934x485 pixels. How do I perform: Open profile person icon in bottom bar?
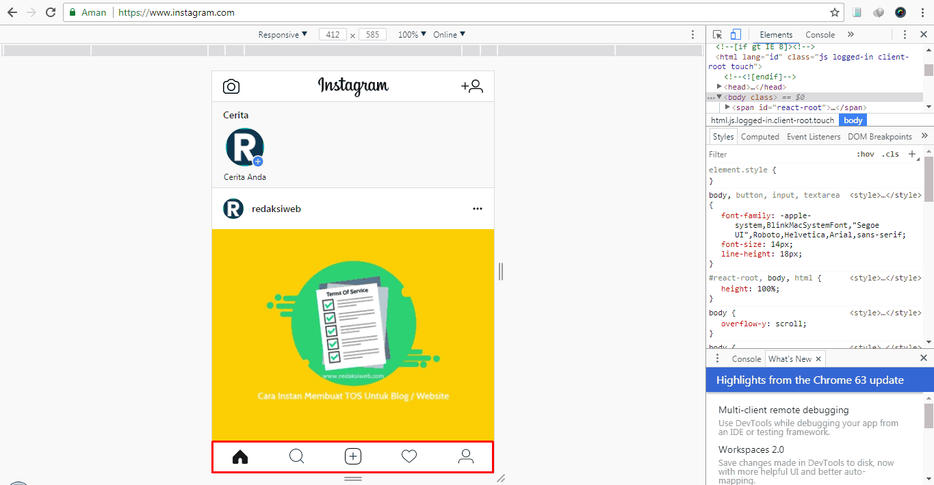[466, 457]
